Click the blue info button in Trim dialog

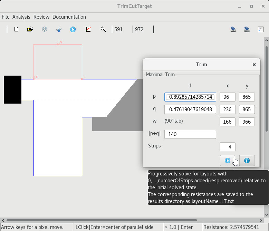coord(247,161)
